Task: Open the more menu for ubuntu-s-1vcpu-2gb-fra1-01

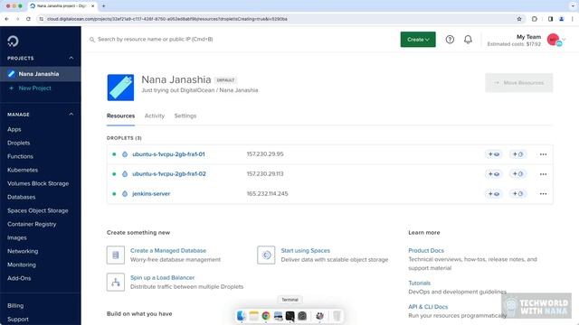Action: pyautogui.click(x=543, y=154)
